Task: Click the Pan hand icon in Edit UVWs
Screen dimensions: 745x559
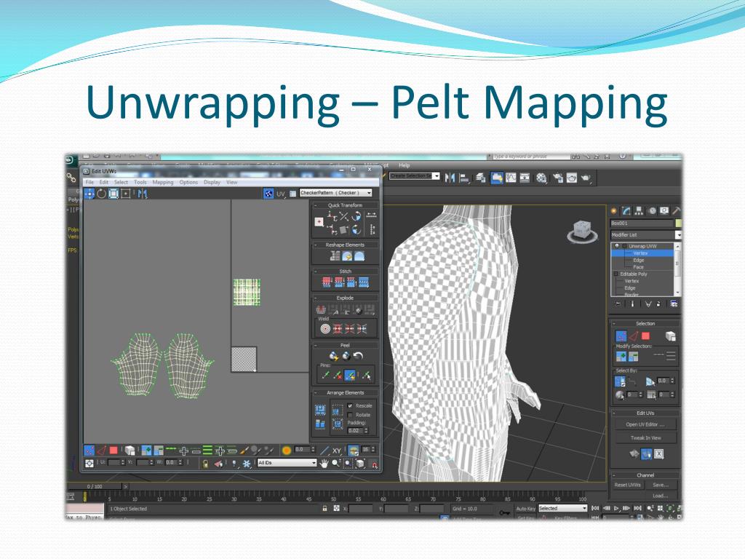Action: pos(324,464)
